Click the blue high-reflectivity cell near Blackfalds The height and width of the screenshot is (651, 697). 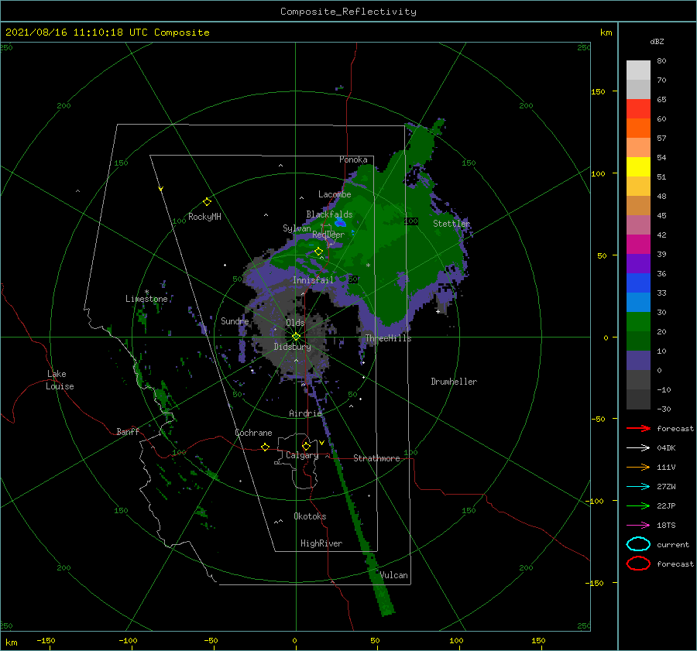tap(341, 221)
